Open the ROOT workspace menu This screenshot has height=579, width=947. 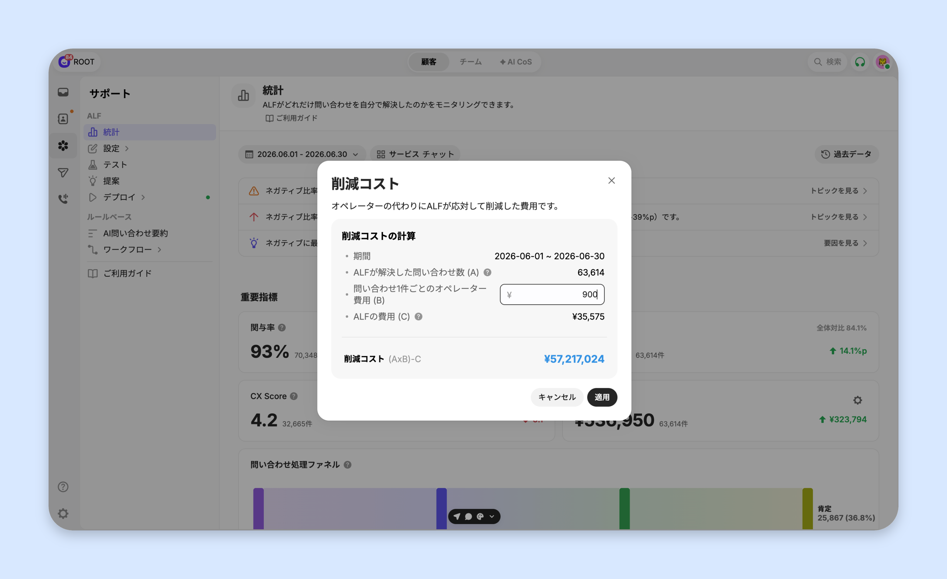click(77, 62)
